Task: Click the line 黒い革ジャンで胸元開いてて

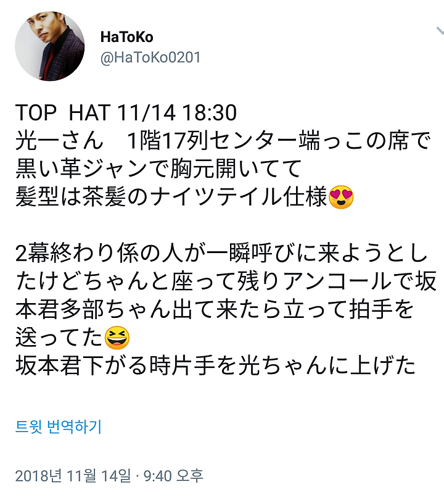Action: (x=158, y=169)
